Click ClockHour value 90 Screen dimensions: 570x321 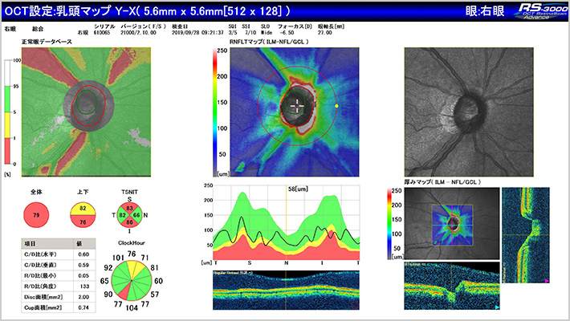[x=108, y=294]
